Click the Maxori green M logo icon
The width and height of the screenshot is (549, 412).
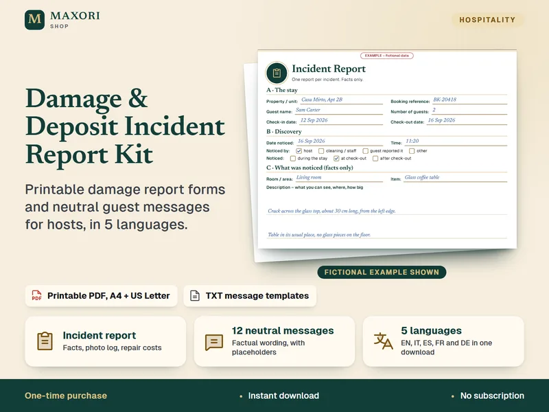pyautogui.click(x=35, y=20)
